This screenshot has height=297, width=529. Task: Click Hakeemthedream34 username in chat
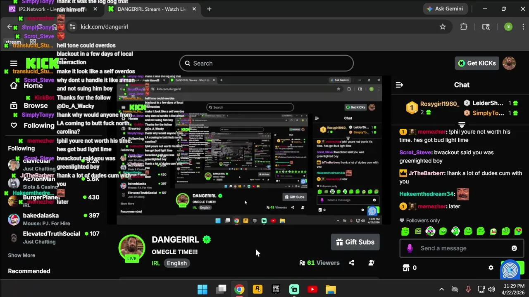coord(427,194)
